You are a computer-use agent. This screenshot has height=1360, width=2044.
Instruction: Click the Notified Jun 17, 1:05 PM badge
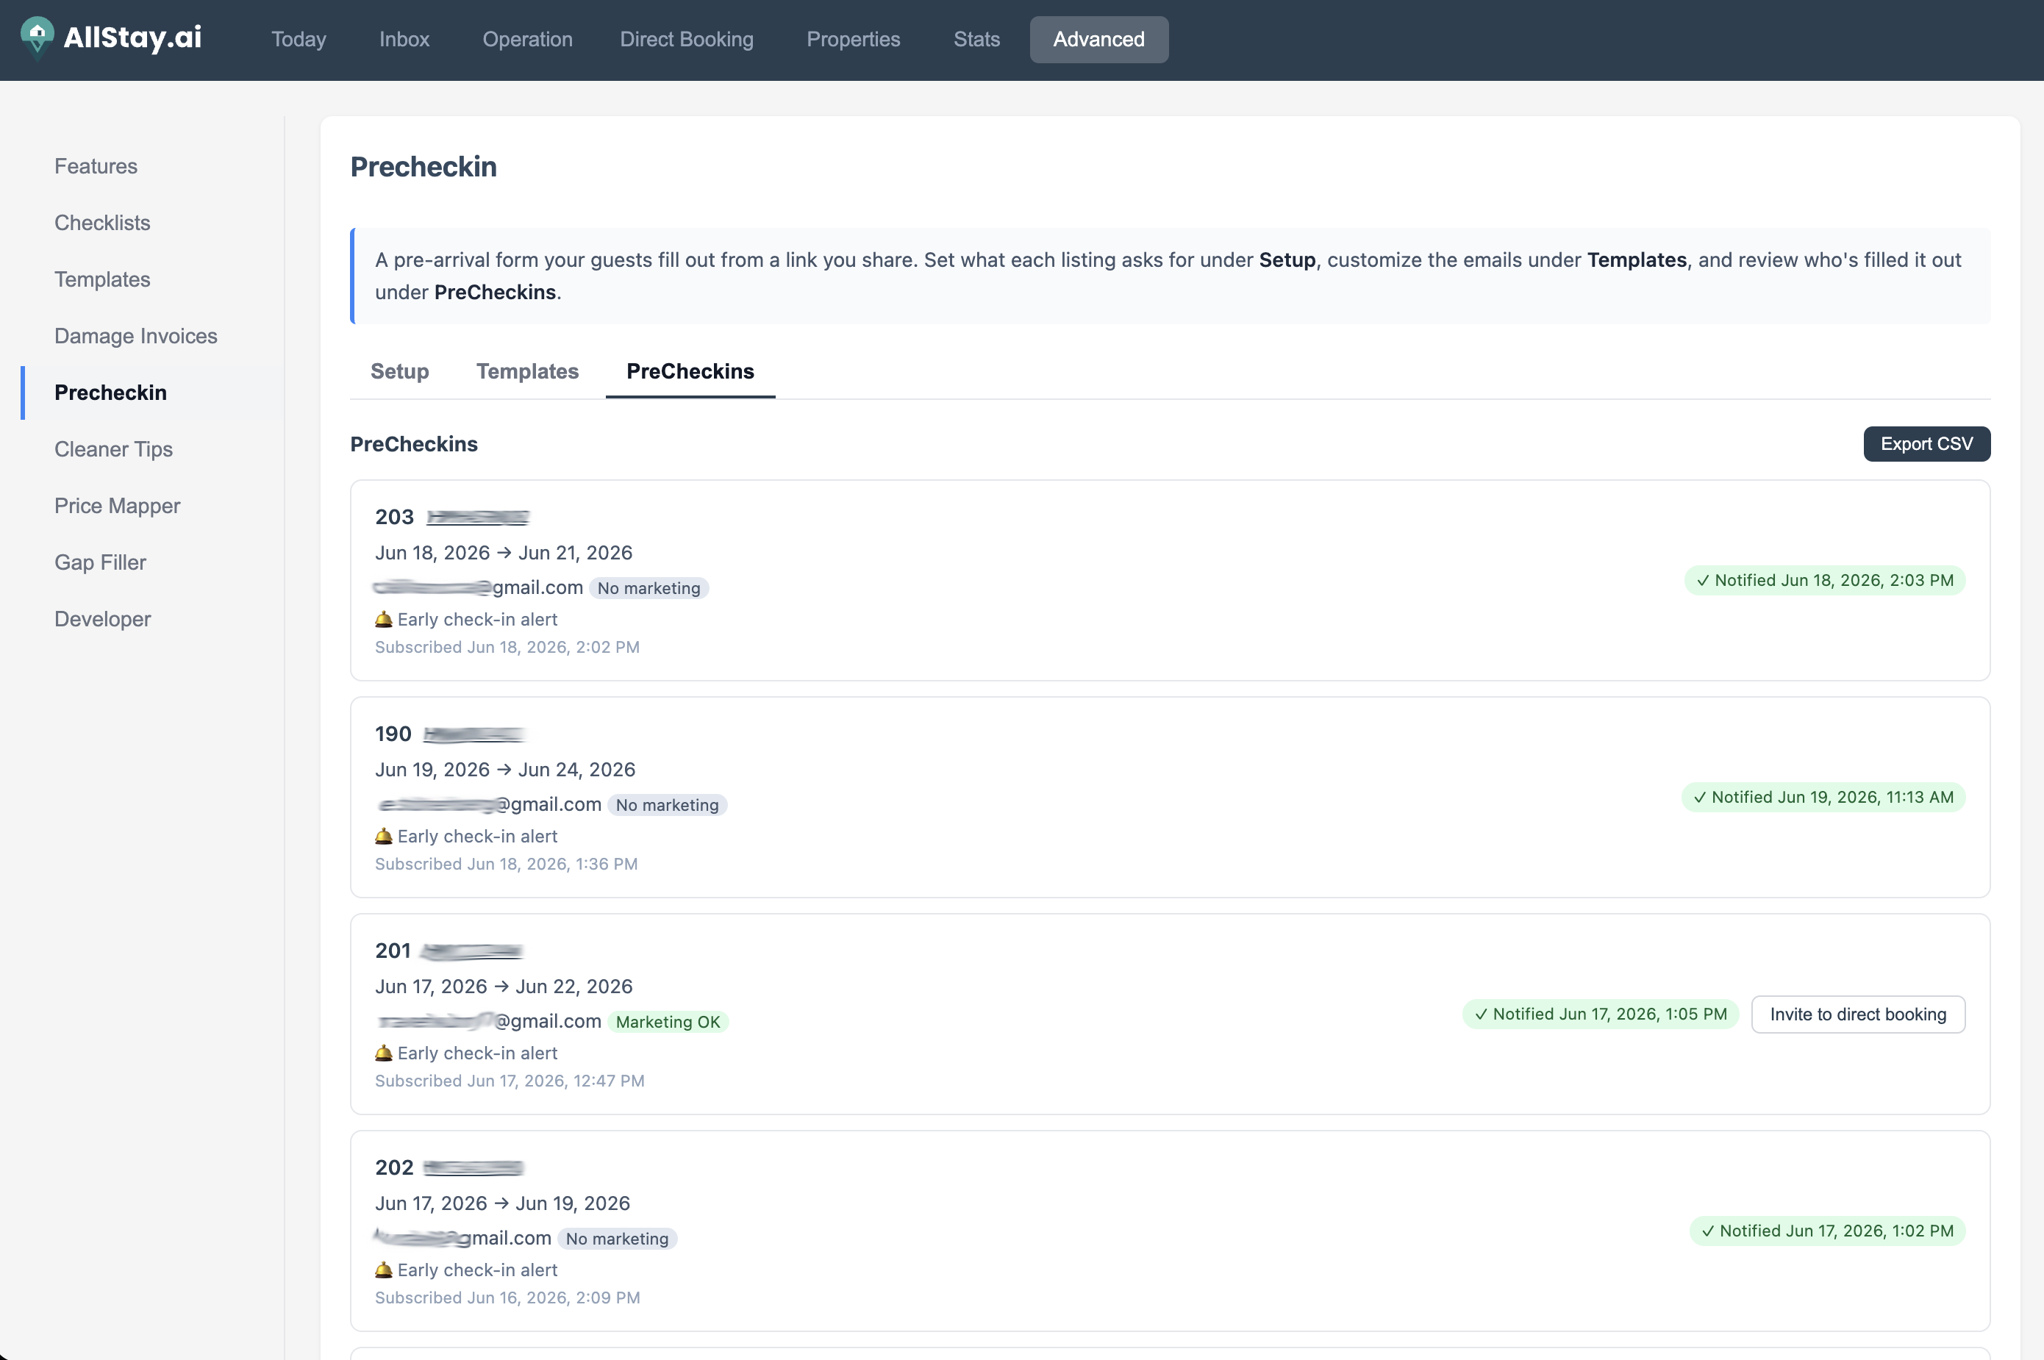pyautogui.click(x=1600, y=1014)
